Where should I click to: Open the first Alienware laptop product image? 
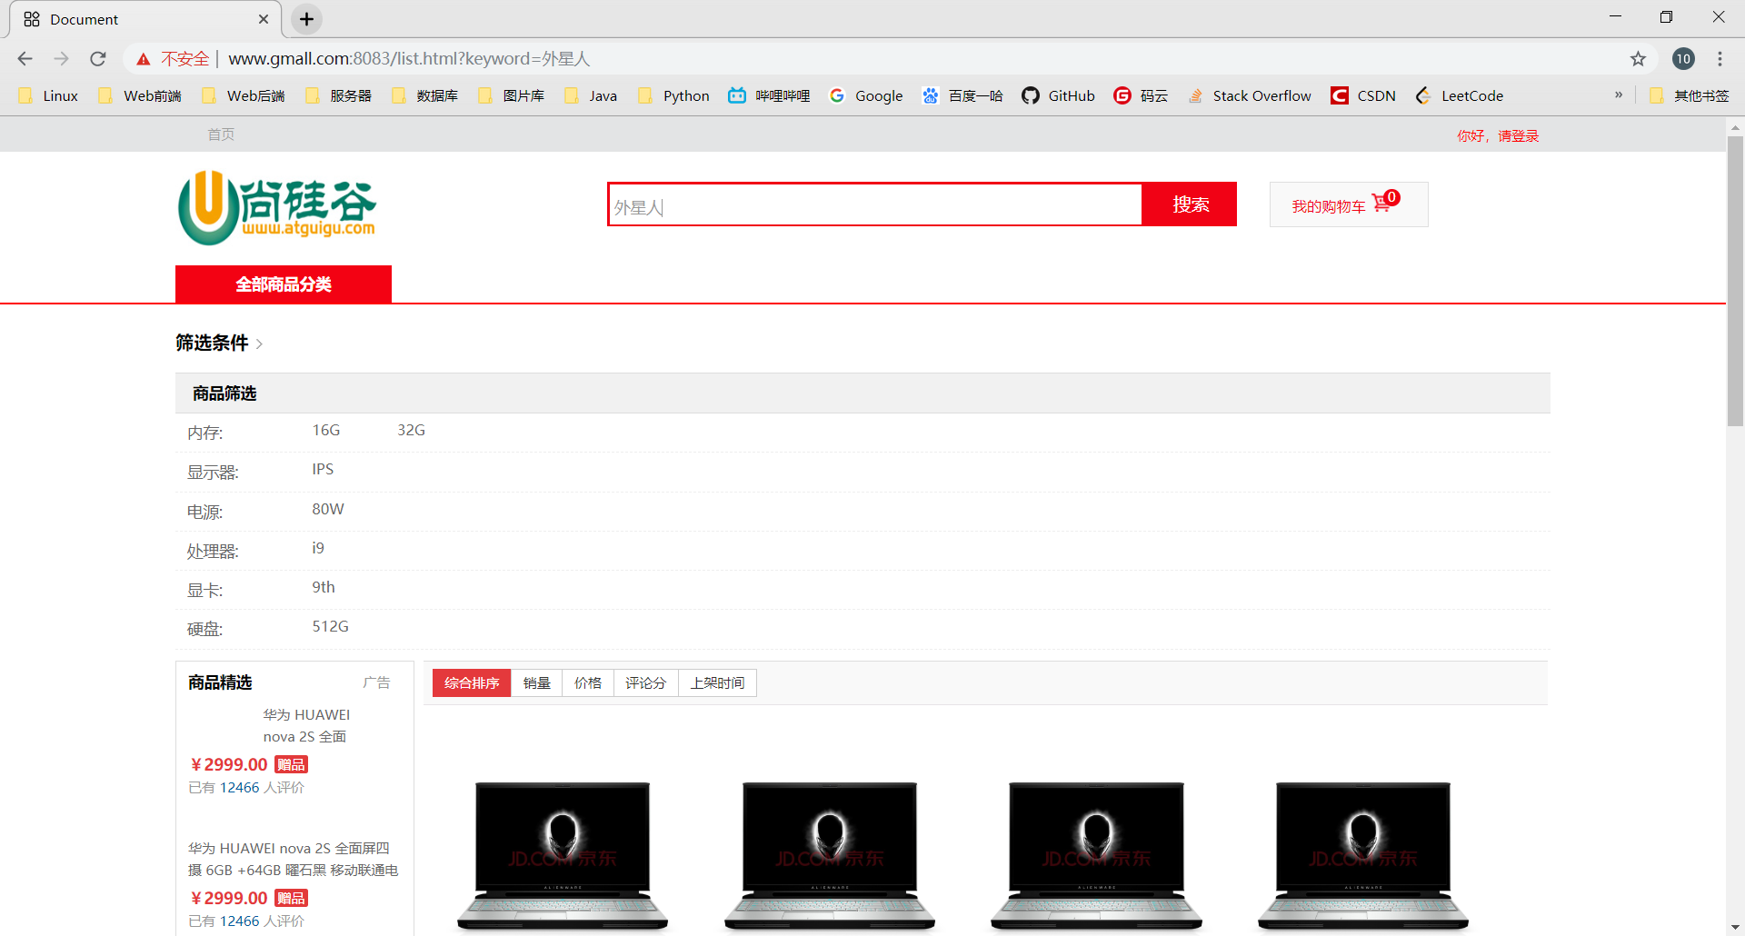pos(563,855)
